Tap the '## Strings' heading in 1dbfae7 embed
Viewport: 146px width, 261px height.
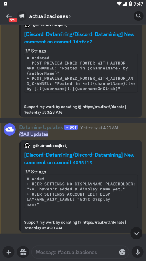point(35,51)
